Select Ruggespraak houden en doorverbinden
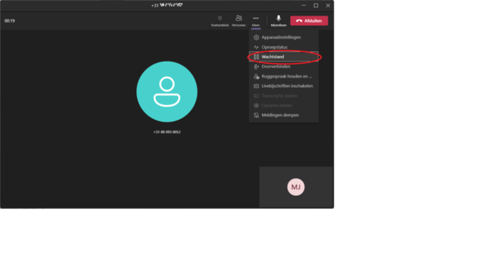 tap(286, 77)
